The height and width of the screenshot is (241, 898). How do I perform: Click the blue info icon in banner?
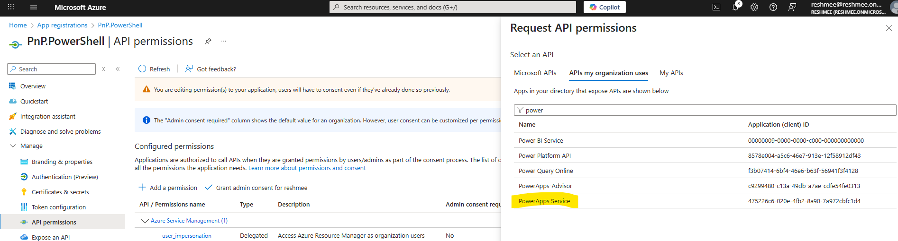(147, 120)
